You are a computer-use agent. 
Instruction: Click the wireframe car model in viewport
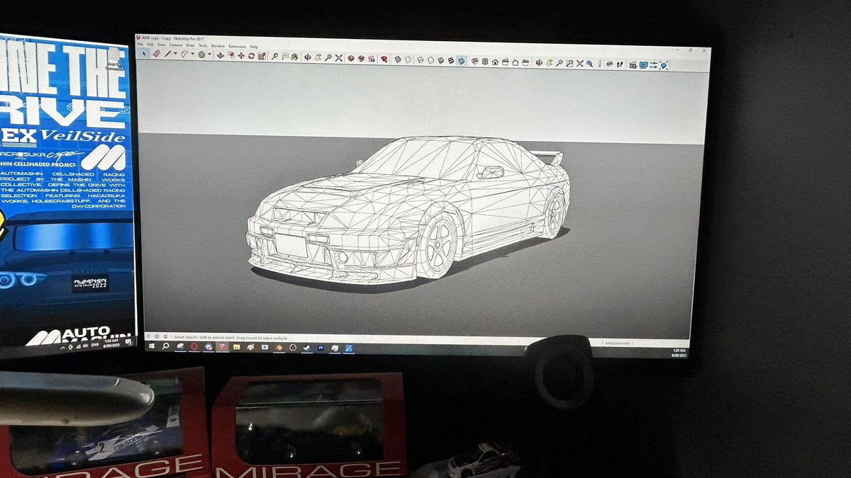point(408,209)
